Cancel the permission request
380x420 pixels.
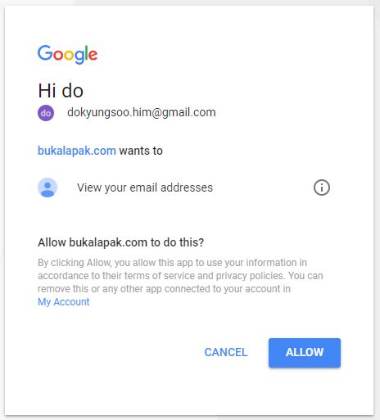(x=226, y=352)
